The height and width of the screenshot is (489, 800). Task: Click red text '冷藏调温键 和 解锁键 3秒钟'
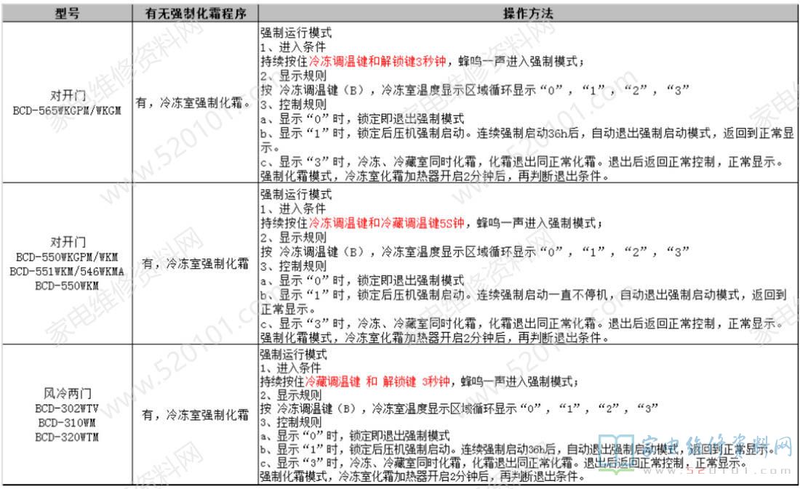[x=377, y=381]
